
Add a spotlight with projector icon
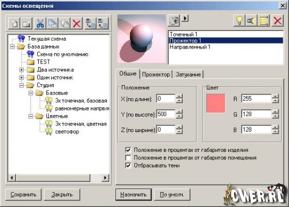(x=251, y=21)
